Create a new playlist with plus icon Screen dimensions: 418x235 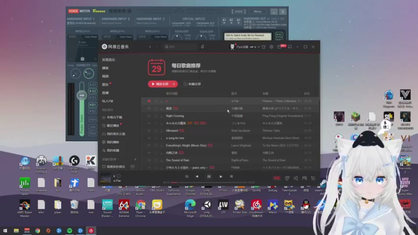point(135,159)
